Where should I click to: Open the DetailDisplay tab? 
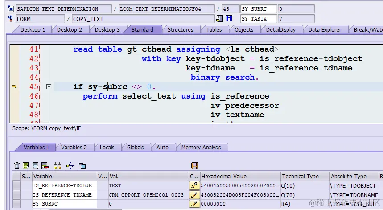click(x=280, y=30)
